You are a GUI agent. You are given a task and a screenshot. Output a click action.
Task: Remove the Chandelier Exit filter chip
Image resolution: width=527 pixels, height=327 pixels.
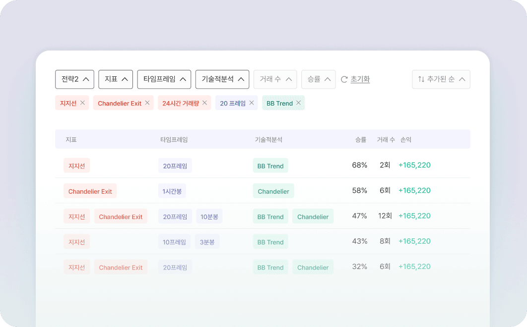(147, 103)
